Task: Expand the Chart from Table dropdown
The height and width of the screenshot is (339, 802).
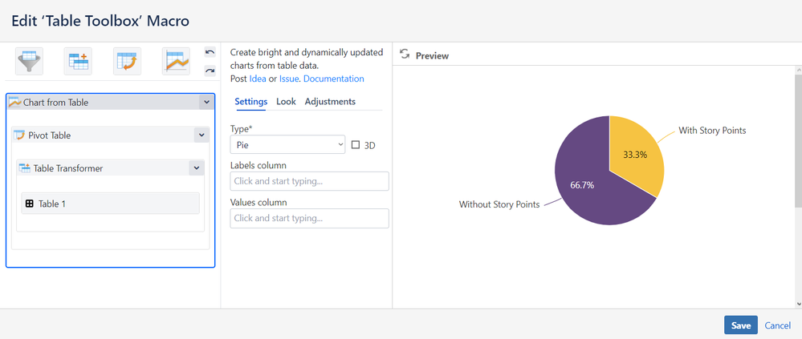Action: point(206,103)
